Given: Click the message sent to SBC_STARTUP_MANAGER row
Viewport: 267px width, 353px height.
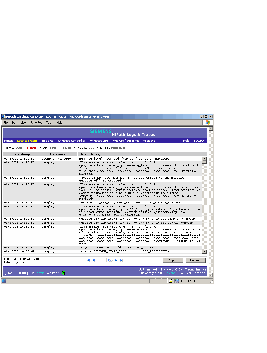Looking at the screenshot, I should coord(137,219).
